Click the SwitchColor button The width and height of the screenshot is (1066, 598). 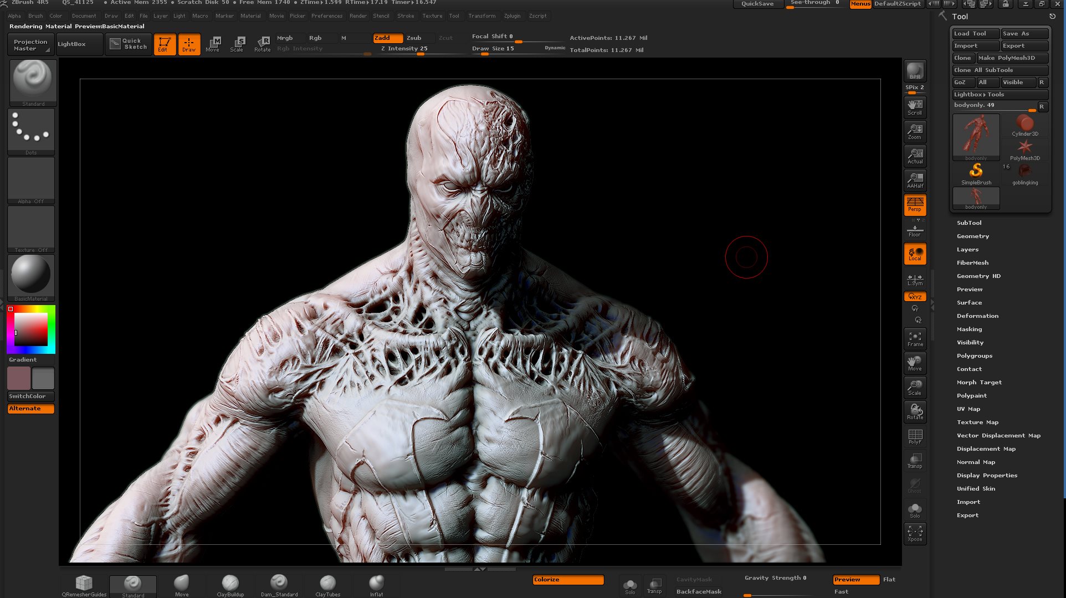31,396
